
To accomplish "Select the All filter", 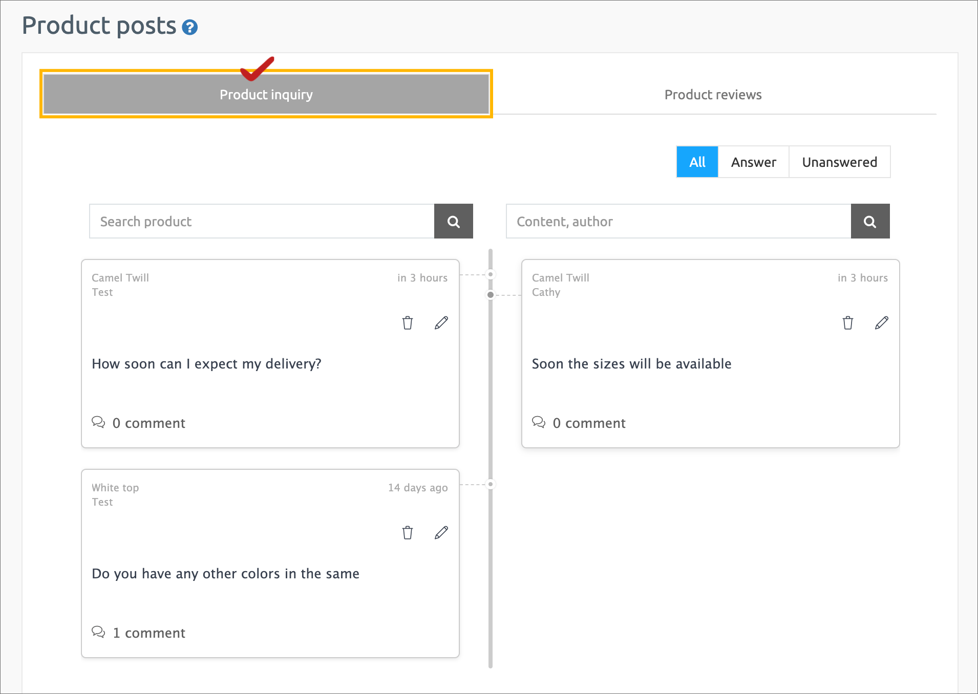I will coord(697,162).
